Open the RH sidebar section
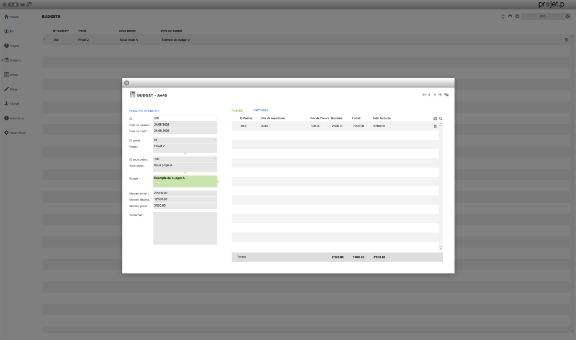576x340 pixels. point(10,31)
